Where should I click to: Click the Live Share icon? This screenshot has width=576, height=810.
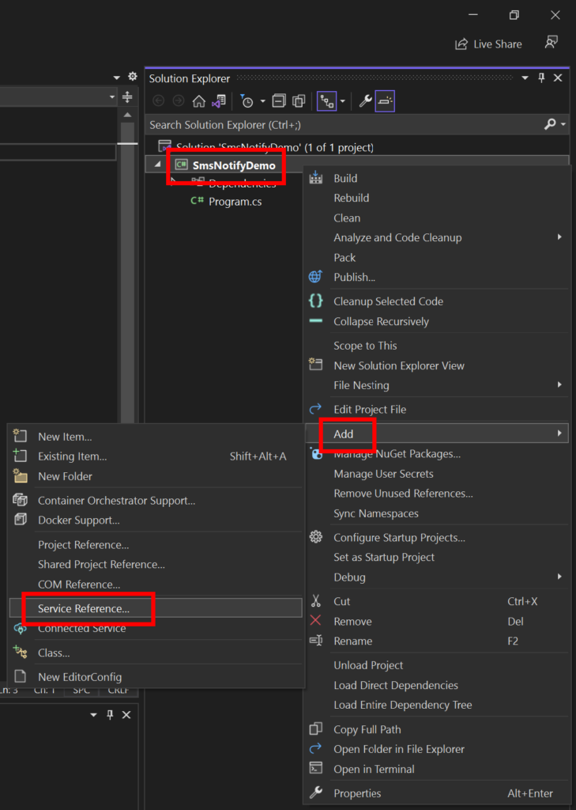[461, 44]
